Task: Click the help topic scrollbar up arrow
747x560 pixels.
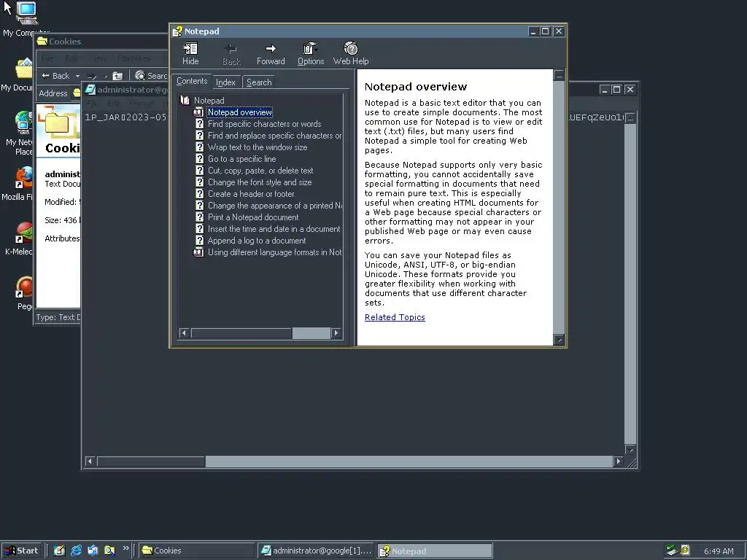Action: [559, 75]
